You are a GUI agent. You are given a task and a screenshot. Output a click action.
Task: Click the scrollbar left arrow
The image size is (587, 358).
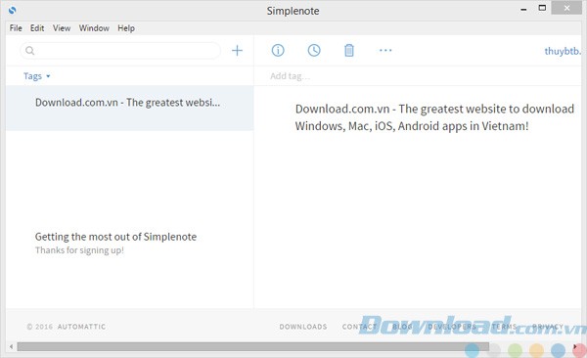[x=11, y=346]
